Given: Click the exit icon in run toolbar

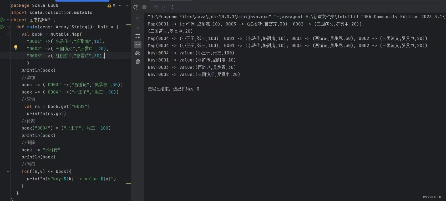Looking at the screenshot, I should (164, 7).
